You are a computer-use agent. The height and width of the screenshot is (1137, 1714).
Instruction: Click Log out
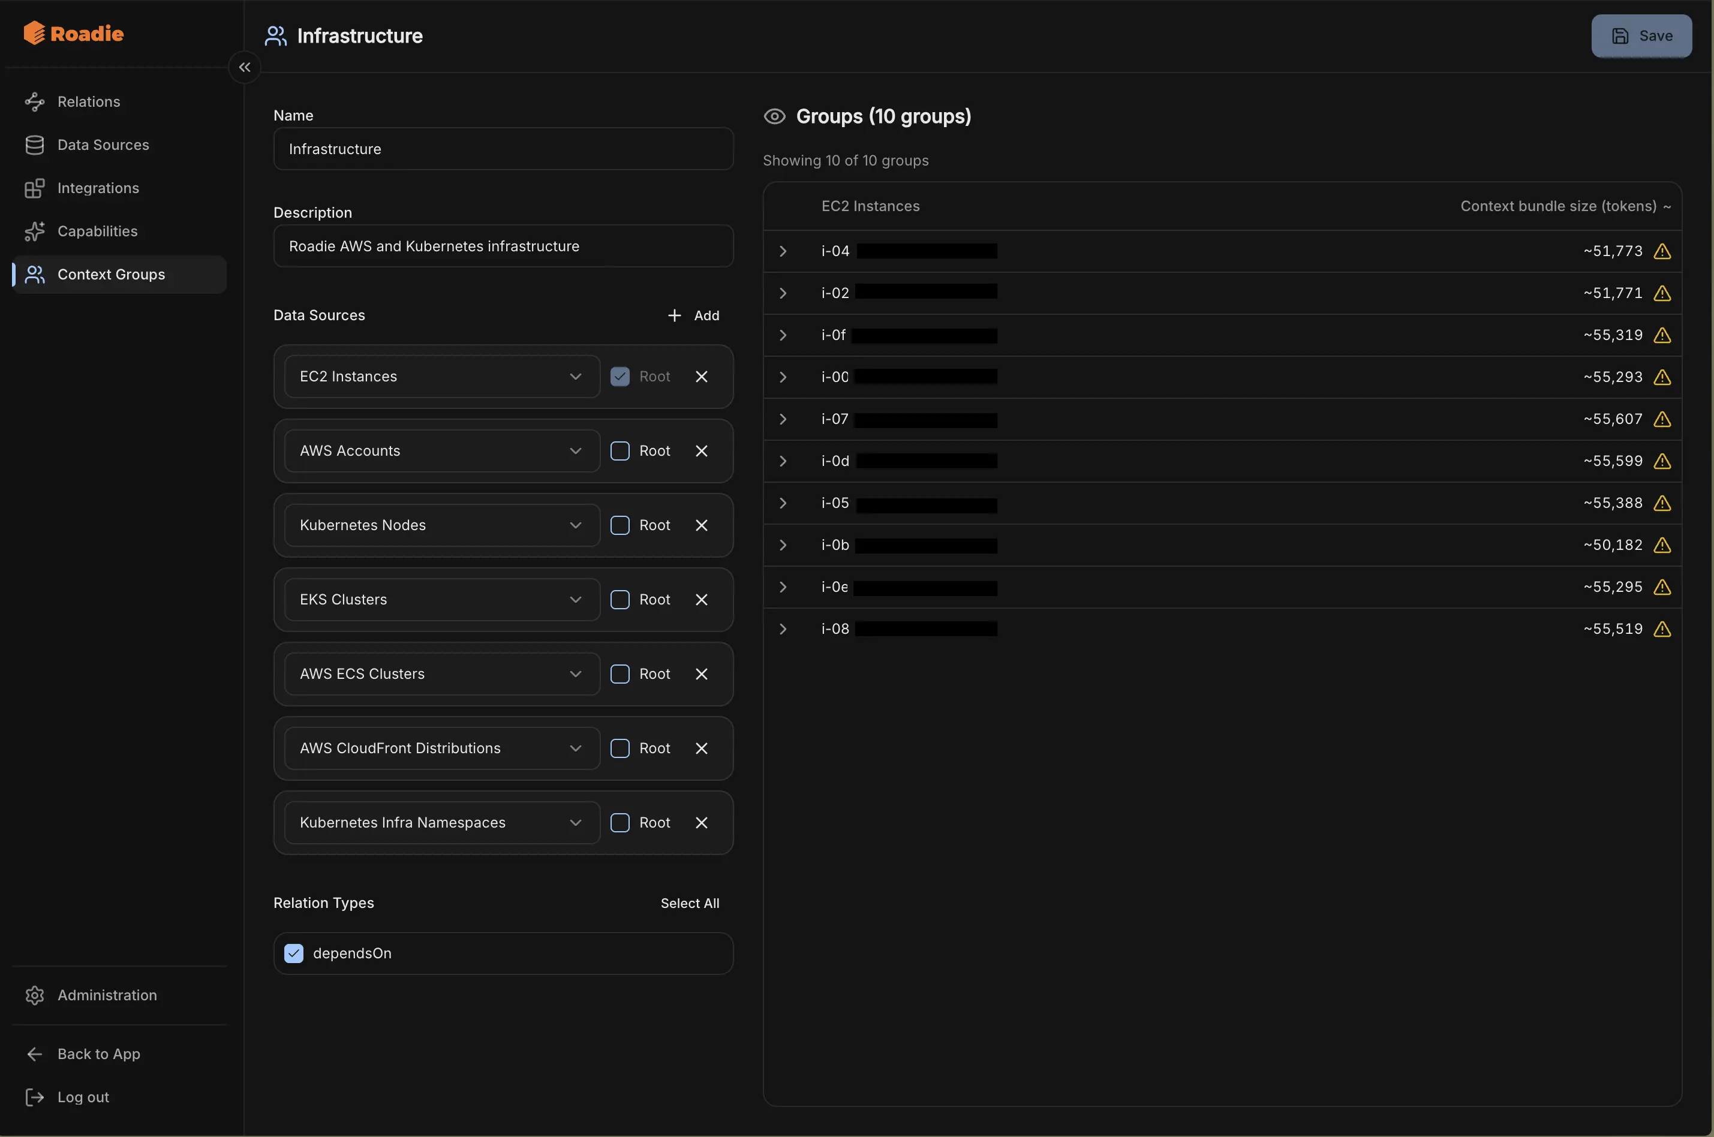pyautogui.click(x=119, y=1097)
